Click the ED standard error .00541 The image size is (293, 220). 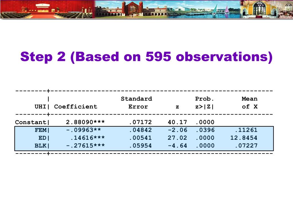click(140, 138)
